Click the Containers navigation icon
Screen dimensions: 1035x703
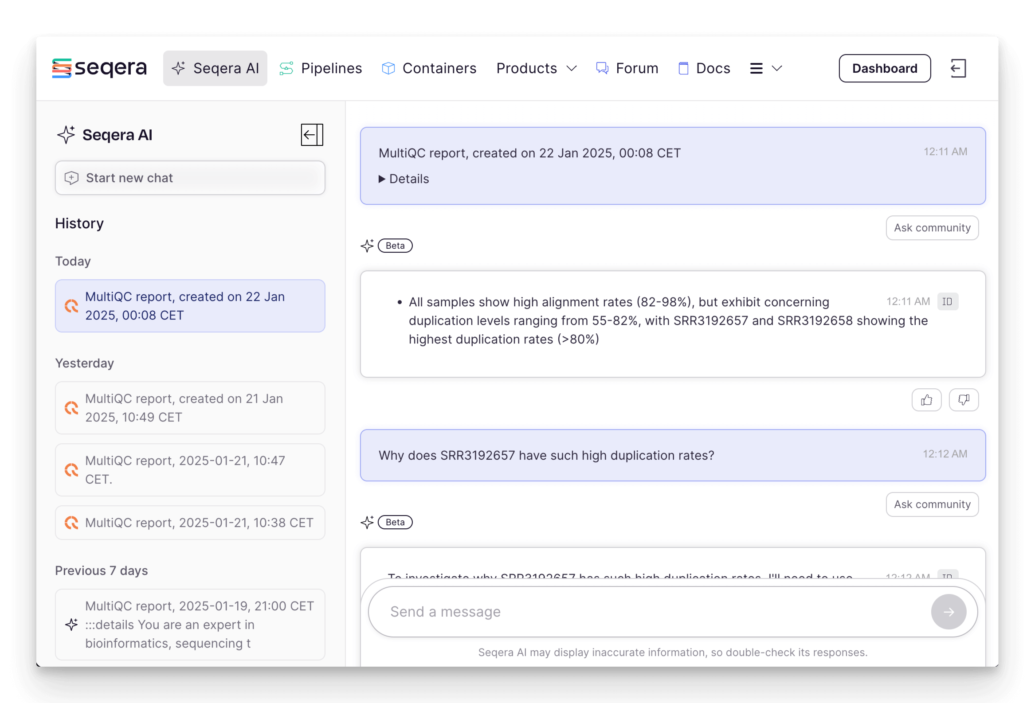coord(388,68)
